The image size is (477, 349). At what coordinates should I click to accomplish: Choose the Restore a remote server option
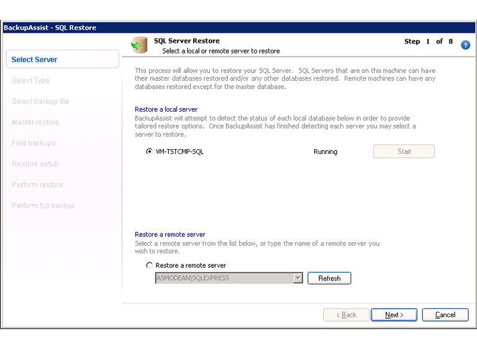[x=149, y=265]
